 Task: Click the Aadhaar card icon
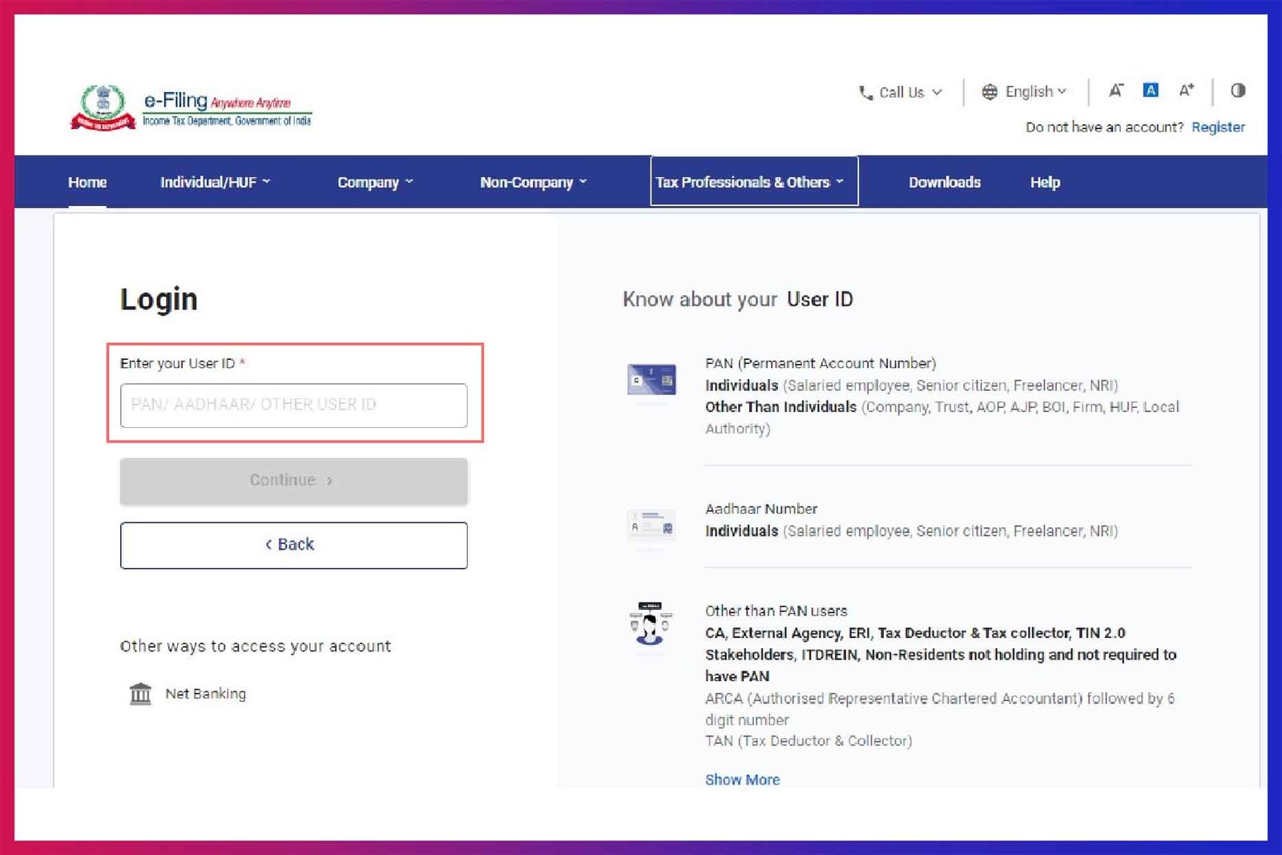point(651,525)
